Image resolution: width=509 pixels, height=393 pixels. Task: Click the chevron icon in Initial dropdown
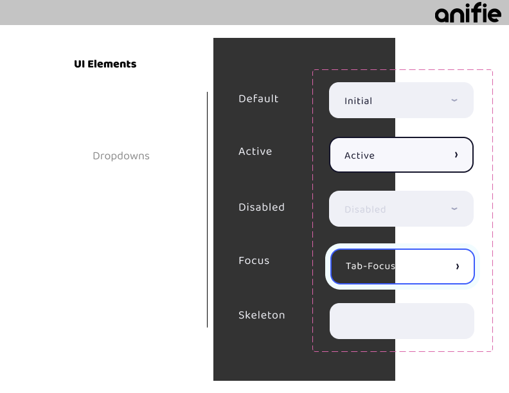(454, 100)
